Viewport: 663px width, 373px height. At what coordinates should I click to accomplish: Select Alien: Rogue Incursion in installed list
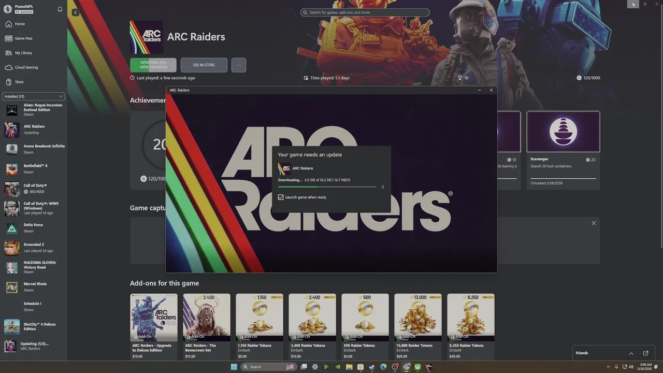34,109
